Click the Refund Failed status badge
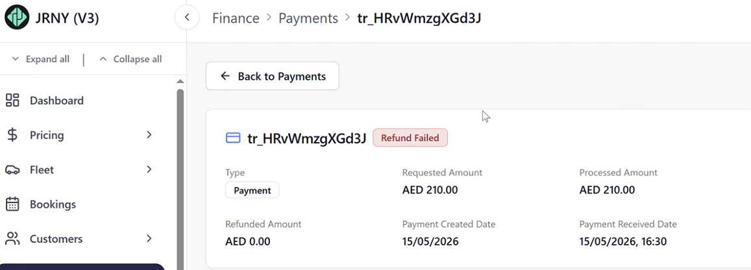The width and height of the screenshot is (751, 270). click(x=410, y=138)
